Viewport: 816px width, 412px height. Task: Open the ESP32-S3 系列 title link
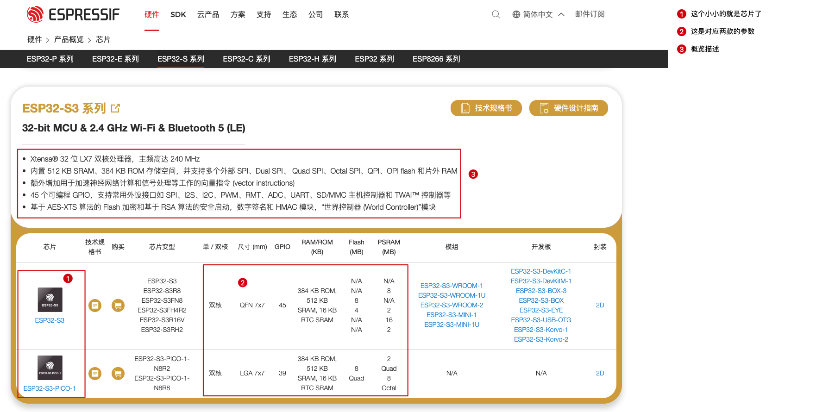pyautogui.click(x=64, y=108)
